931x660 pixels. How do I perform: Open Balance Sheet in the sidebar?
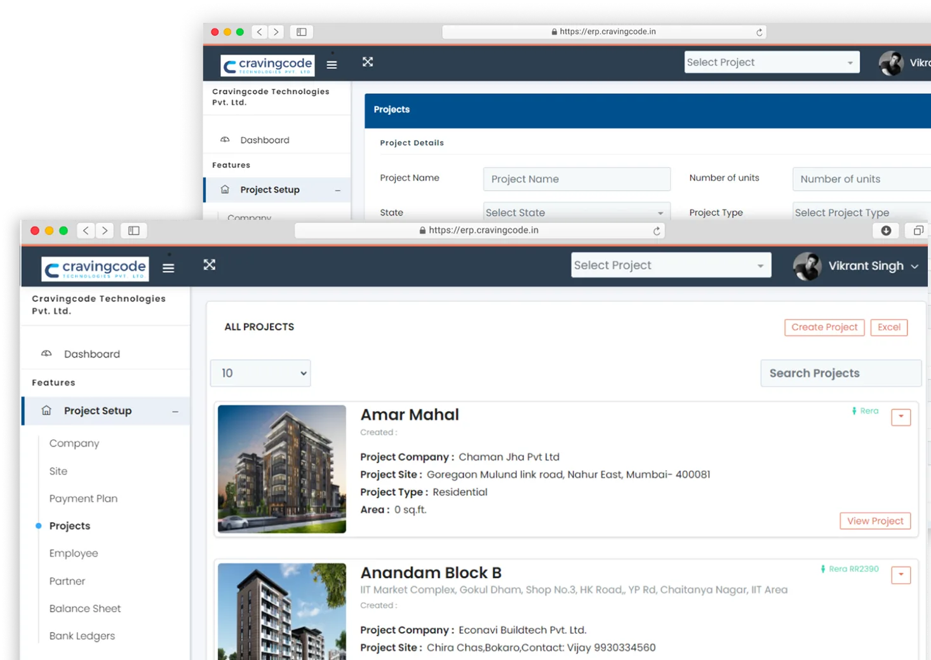coord(85,609)
